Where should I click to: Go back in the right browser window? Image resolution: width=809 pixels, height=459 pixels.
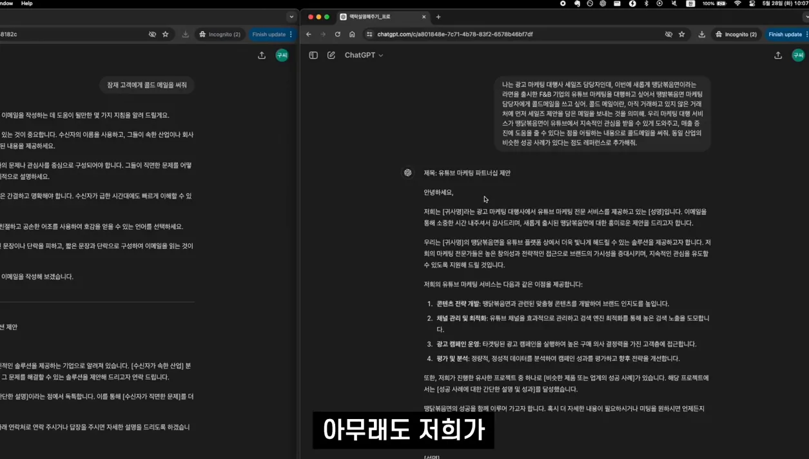point(309,34)
